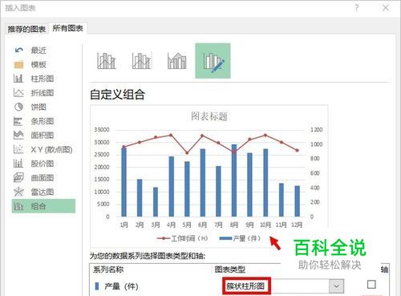Switch to 推荐的图表 tab
The width and height of the screenshot is (401, 296).
pos(26,29)
